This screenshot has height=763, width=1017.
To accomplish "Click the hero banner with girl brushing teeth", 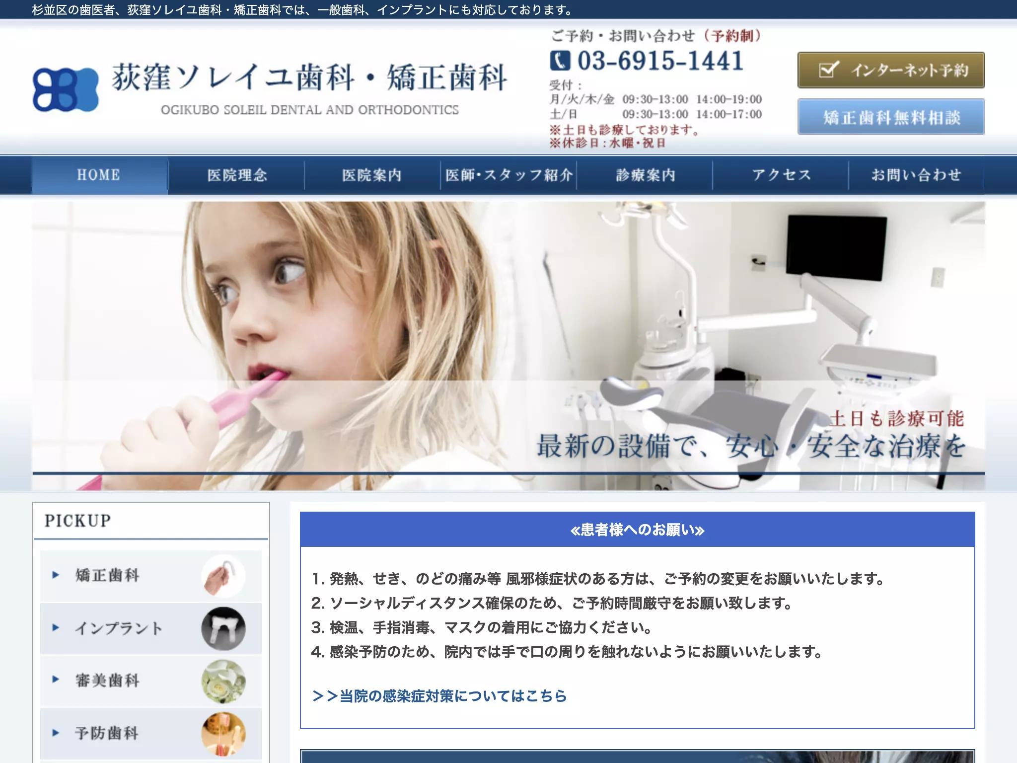I will (508, 346).
